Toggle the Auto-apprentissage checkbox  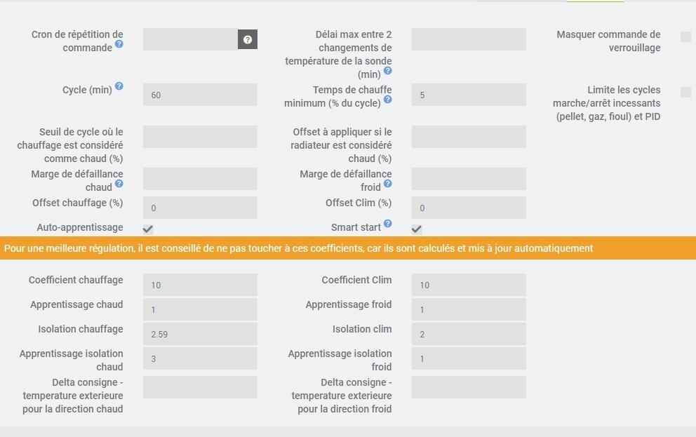click(x=148, y=229)
